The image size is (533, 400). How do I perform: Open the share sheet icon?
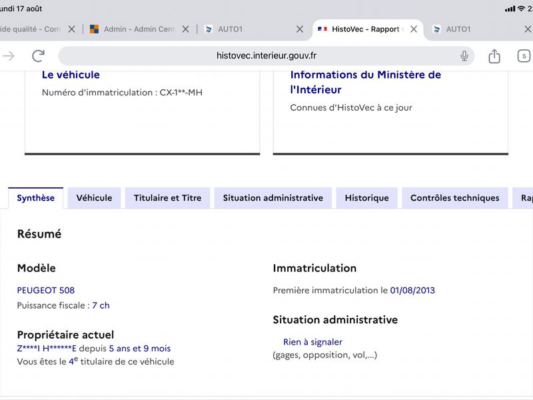pyautogui.click(x=494, y=56)
